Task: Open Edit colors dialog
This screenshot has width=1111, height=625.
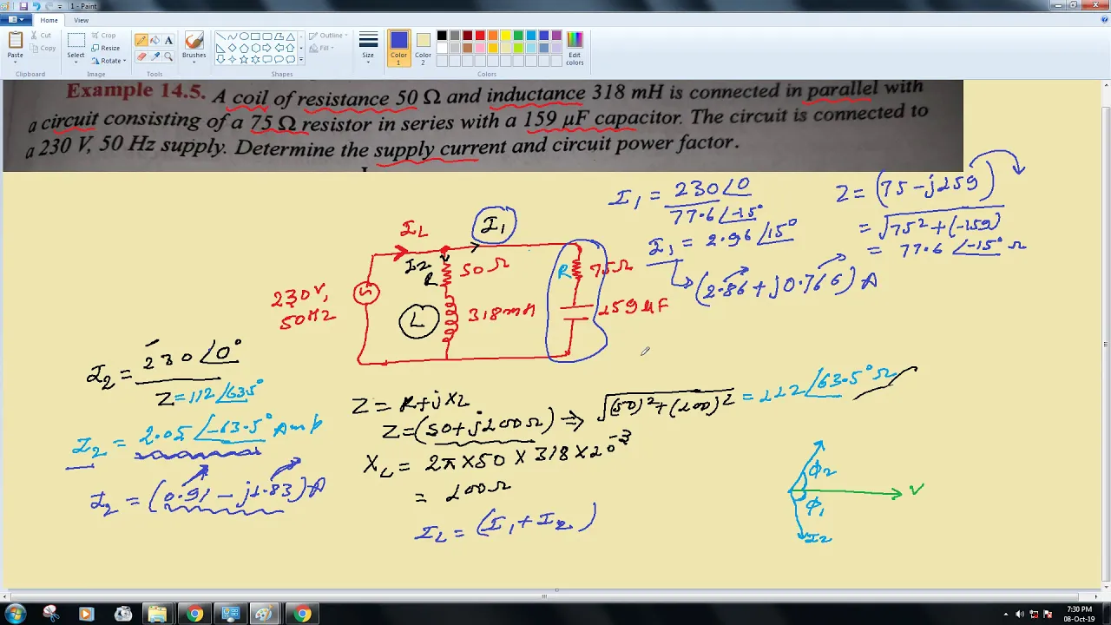Action: click(x=575, y=49)
